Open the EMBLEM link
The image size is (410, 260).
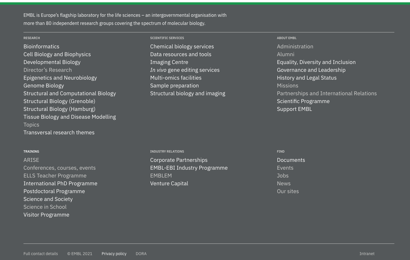(x=161, y=175)
